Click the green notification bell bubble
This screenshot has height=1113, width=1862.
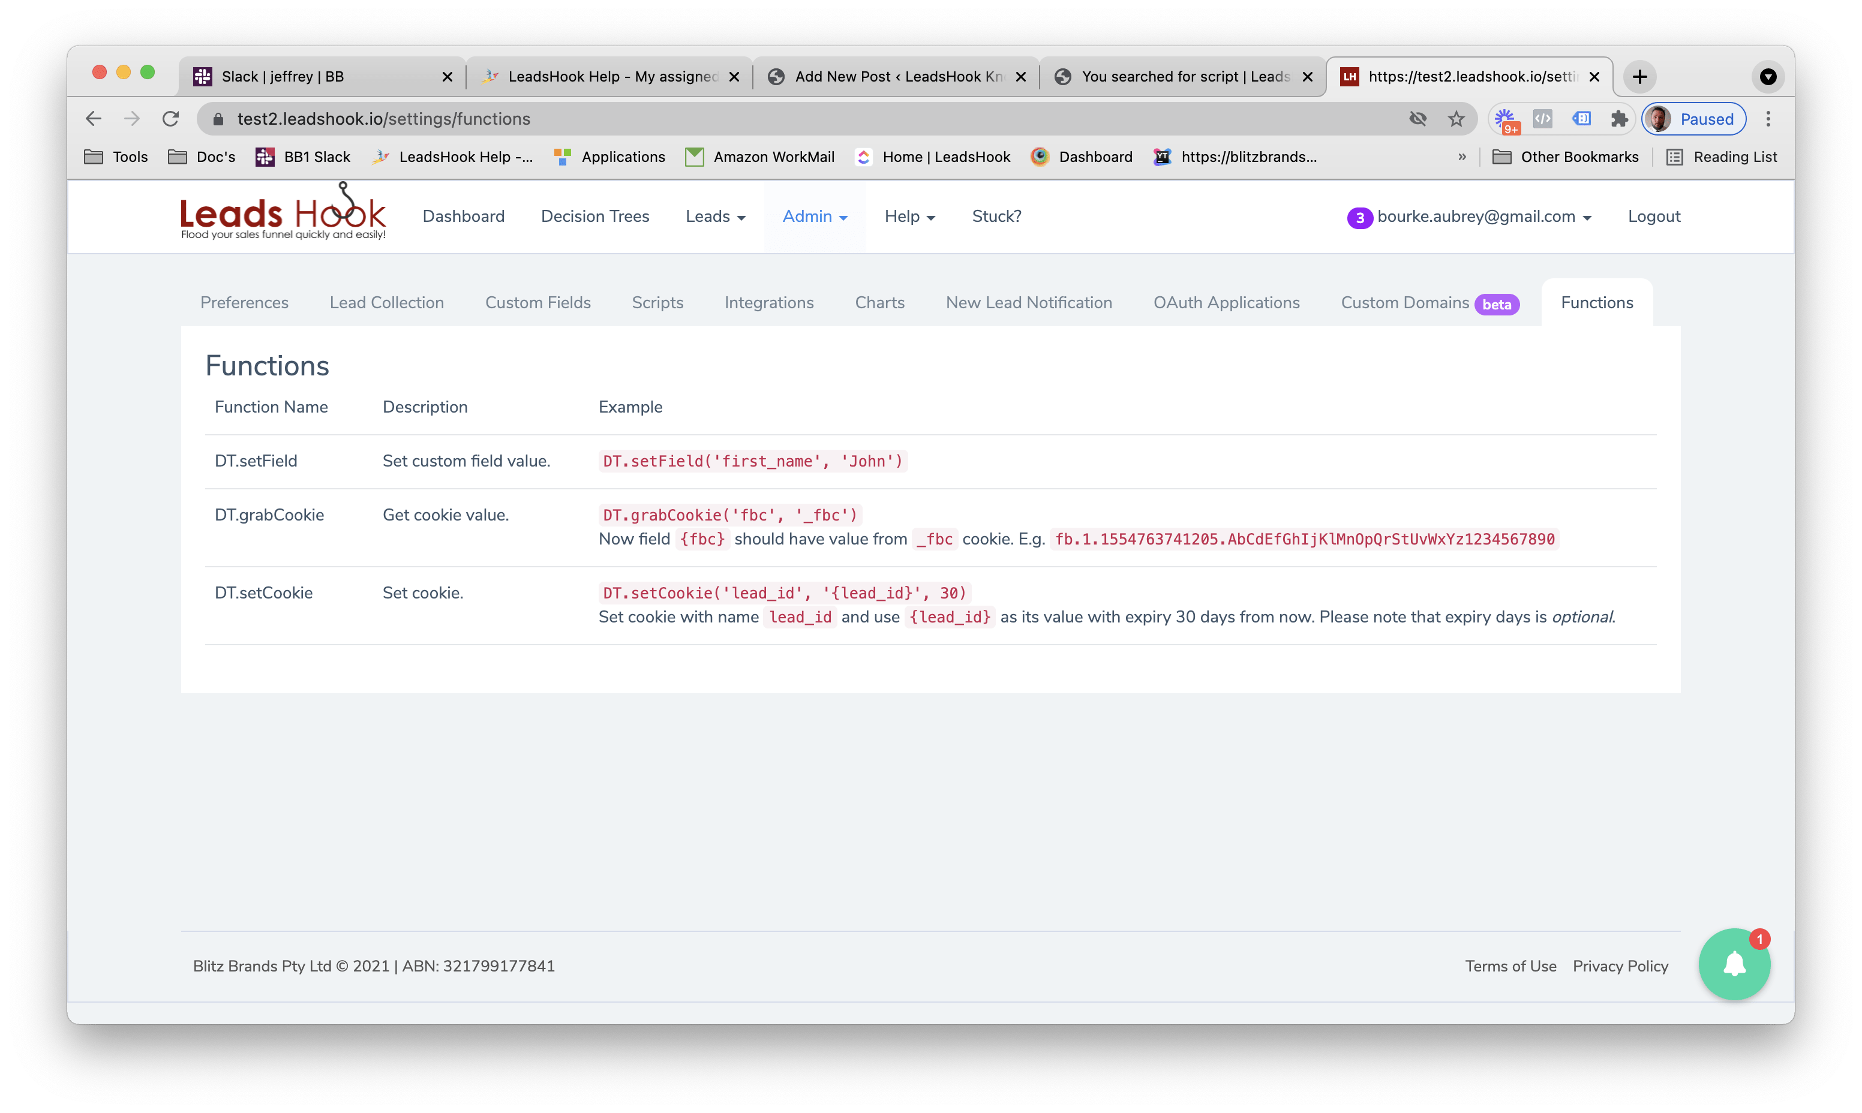1734,964
